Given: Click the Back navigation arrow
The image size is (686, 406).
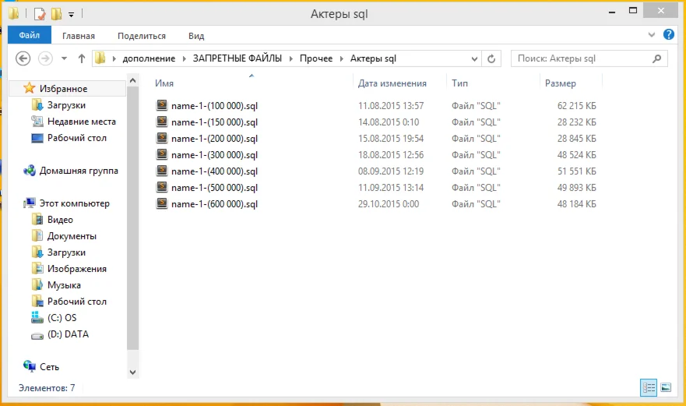Looking at the screenshot, I should click(23, 58).
